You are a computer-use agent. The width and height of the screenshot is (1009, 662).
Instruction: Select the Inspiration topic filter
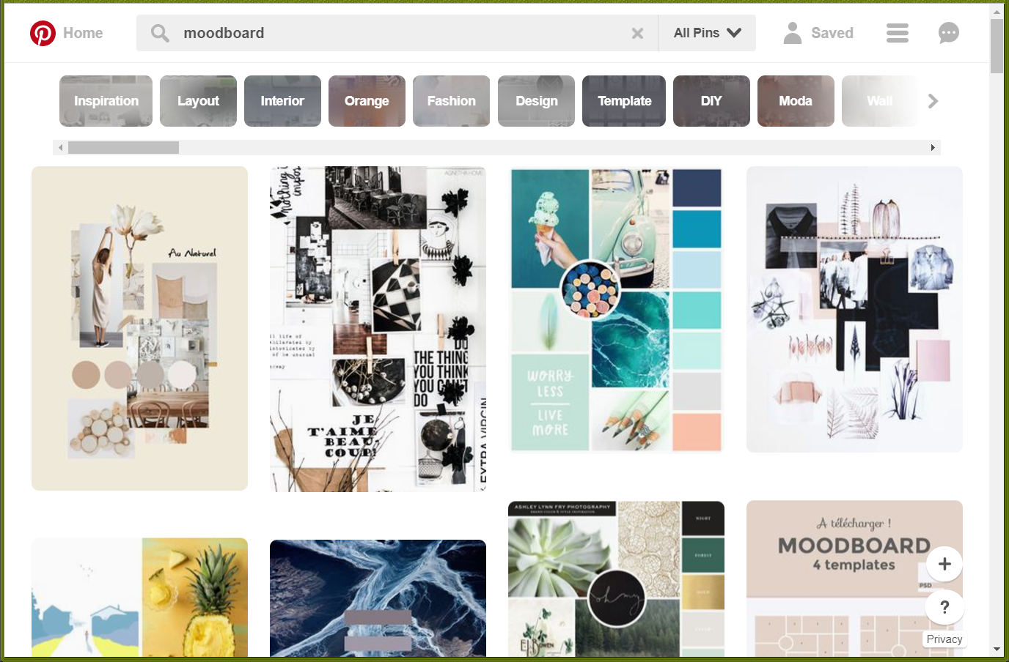pos(106,101)
